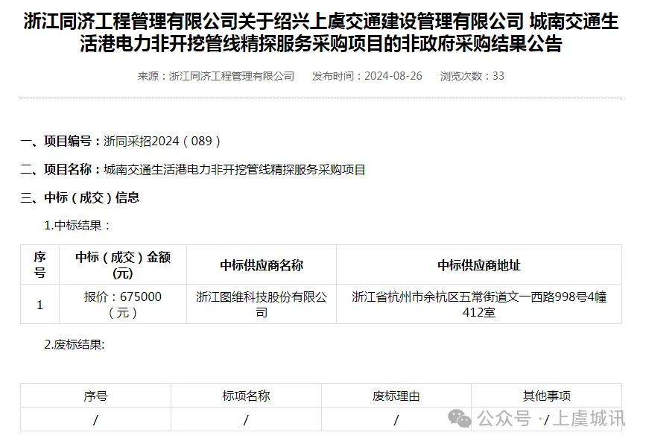Screen dimensions: 646x444
Task: Click publish date 2024-08-26
Action: 393,76
